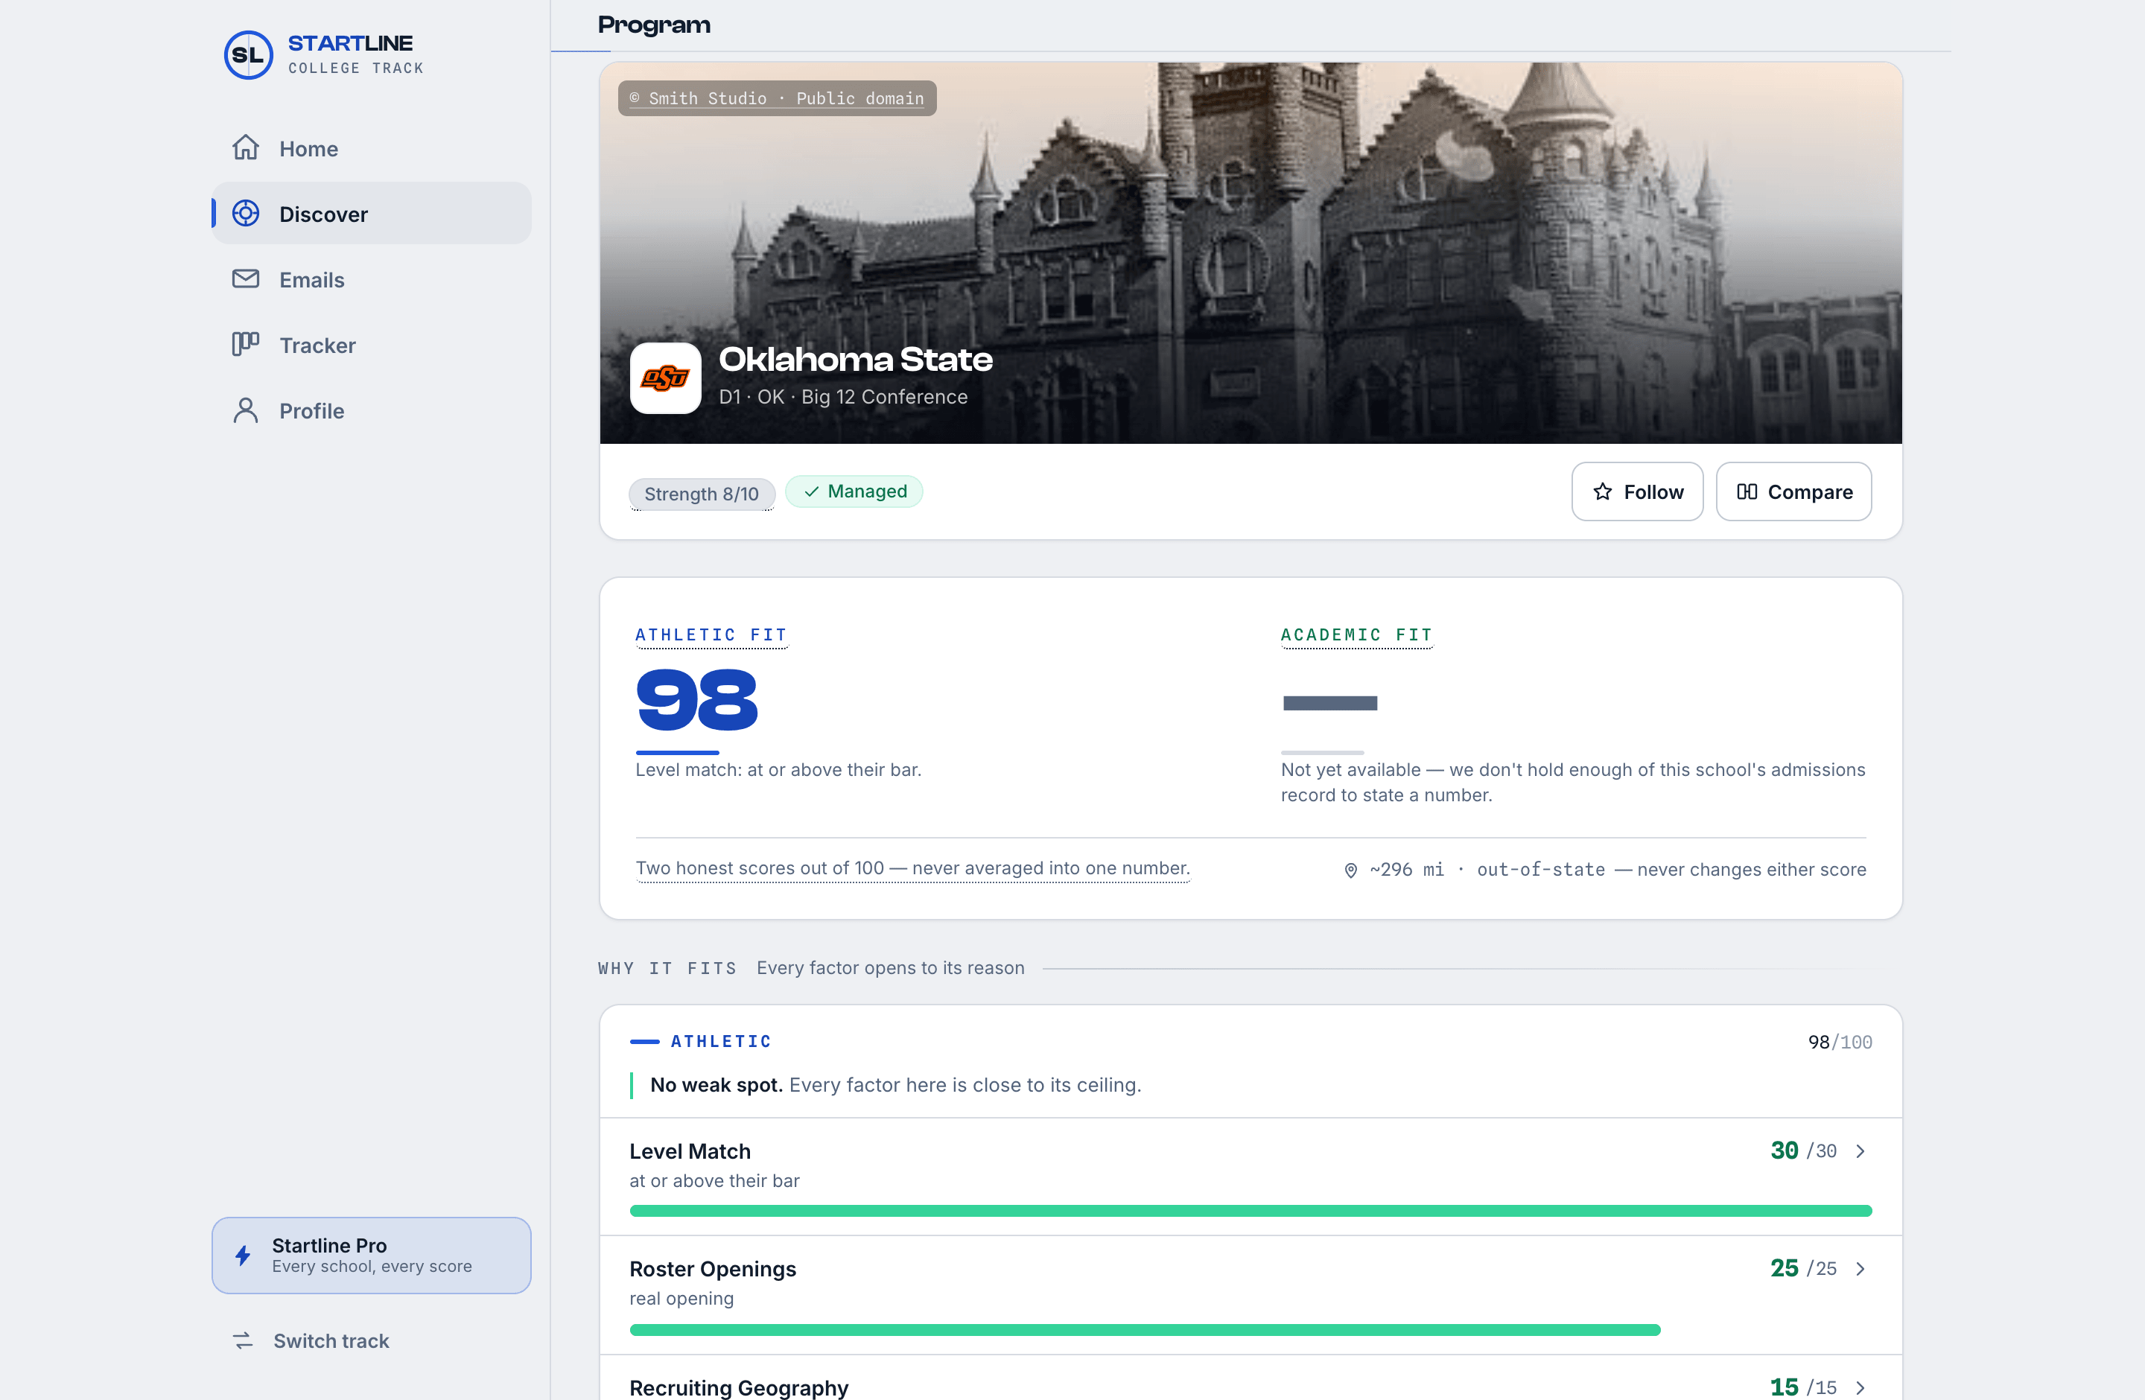
Task: Click "Every school, every score" tagline
Action: pos(372,1267)
